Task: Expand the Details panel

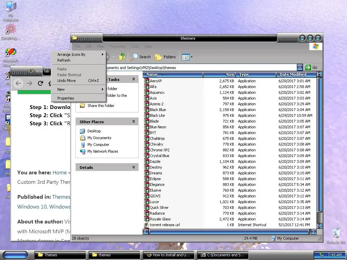Action: [134, 167]
